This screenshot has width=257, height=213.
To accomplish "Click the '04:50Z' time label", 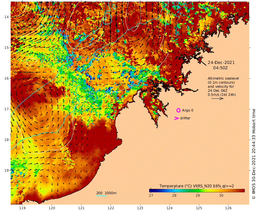I will [220, 68].
